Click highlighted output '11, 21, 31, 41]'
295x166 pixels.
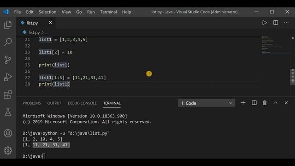pos(51,145)
